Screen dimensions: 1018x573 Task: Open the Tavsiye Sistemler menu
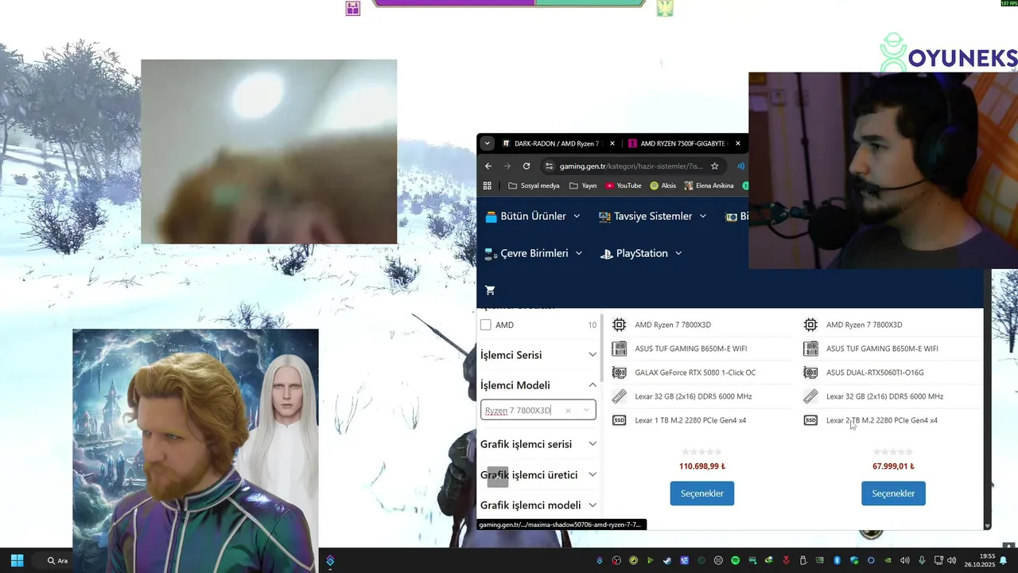(x=653, y=216)
